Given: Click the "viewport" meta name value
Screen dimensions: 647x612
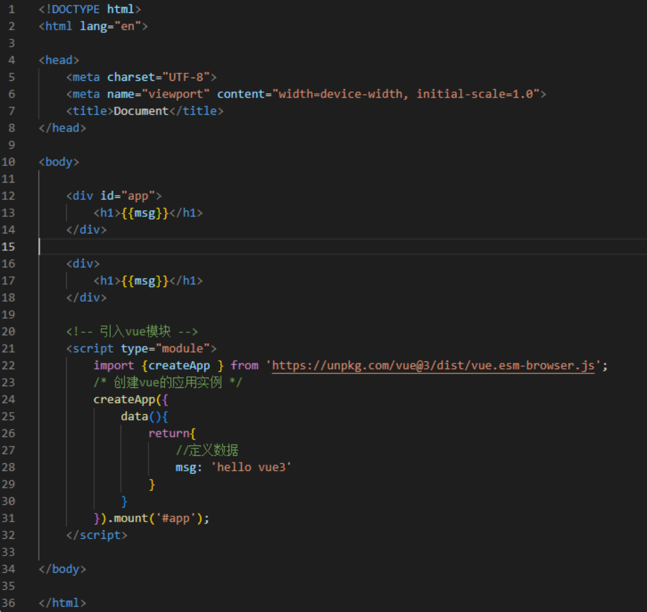Looking at the screenshot, I should [175, 94].
